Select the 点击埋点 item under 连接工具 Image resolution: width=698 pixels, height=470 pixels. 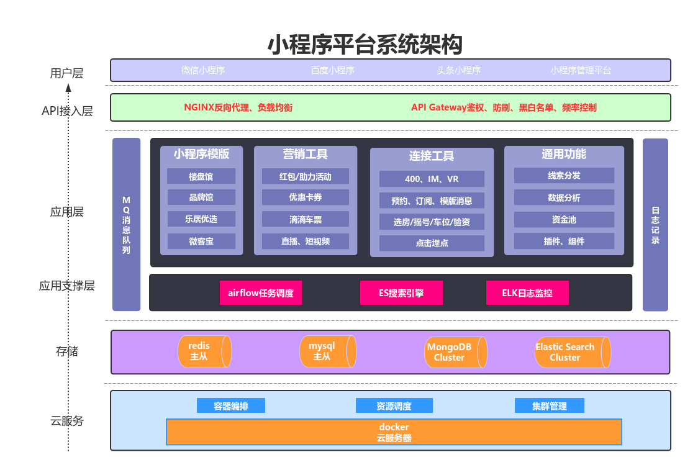point(432,243)
